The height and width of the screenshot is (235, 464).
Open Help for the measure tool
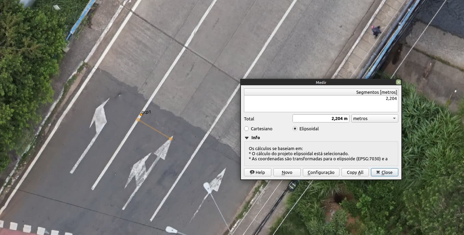[x=257, y=172]
